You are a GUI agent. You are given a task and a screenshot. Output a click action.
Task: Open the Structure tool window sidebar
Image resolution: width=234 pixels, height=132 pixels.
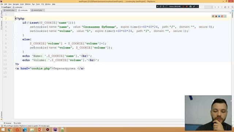point(1,25)
